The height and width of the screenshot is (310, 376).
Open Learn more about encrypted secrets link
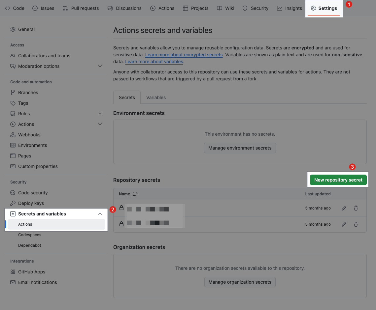pyautogui.click(x=184, y=55)
